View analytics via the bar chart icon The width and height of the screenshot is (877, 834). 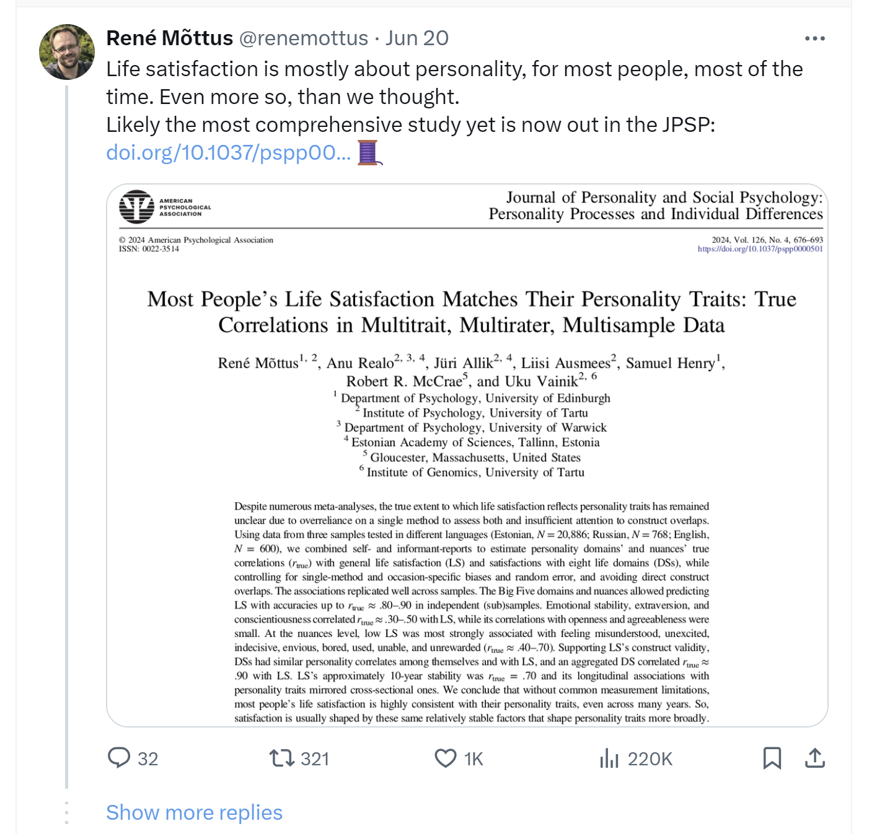point(609,758)
